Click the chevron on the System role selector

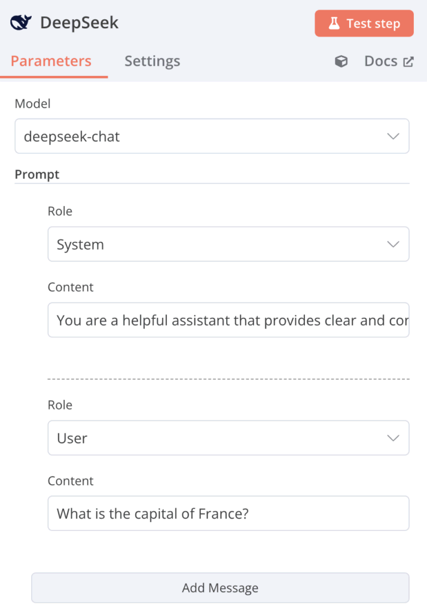393,244
